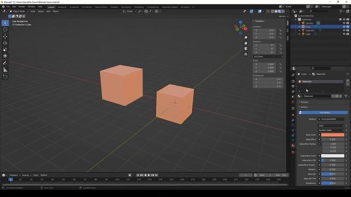The width and height of the screenshot is (351, 197).
Task: Open the viewport Add menu
Action: tap(48, 11)
